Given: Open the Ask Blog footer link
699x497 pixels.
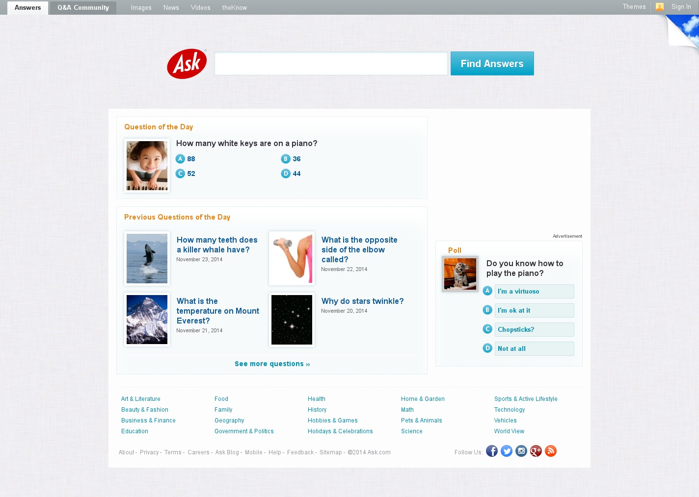Looking at the screenshot, I should click(x=227, y=452).
